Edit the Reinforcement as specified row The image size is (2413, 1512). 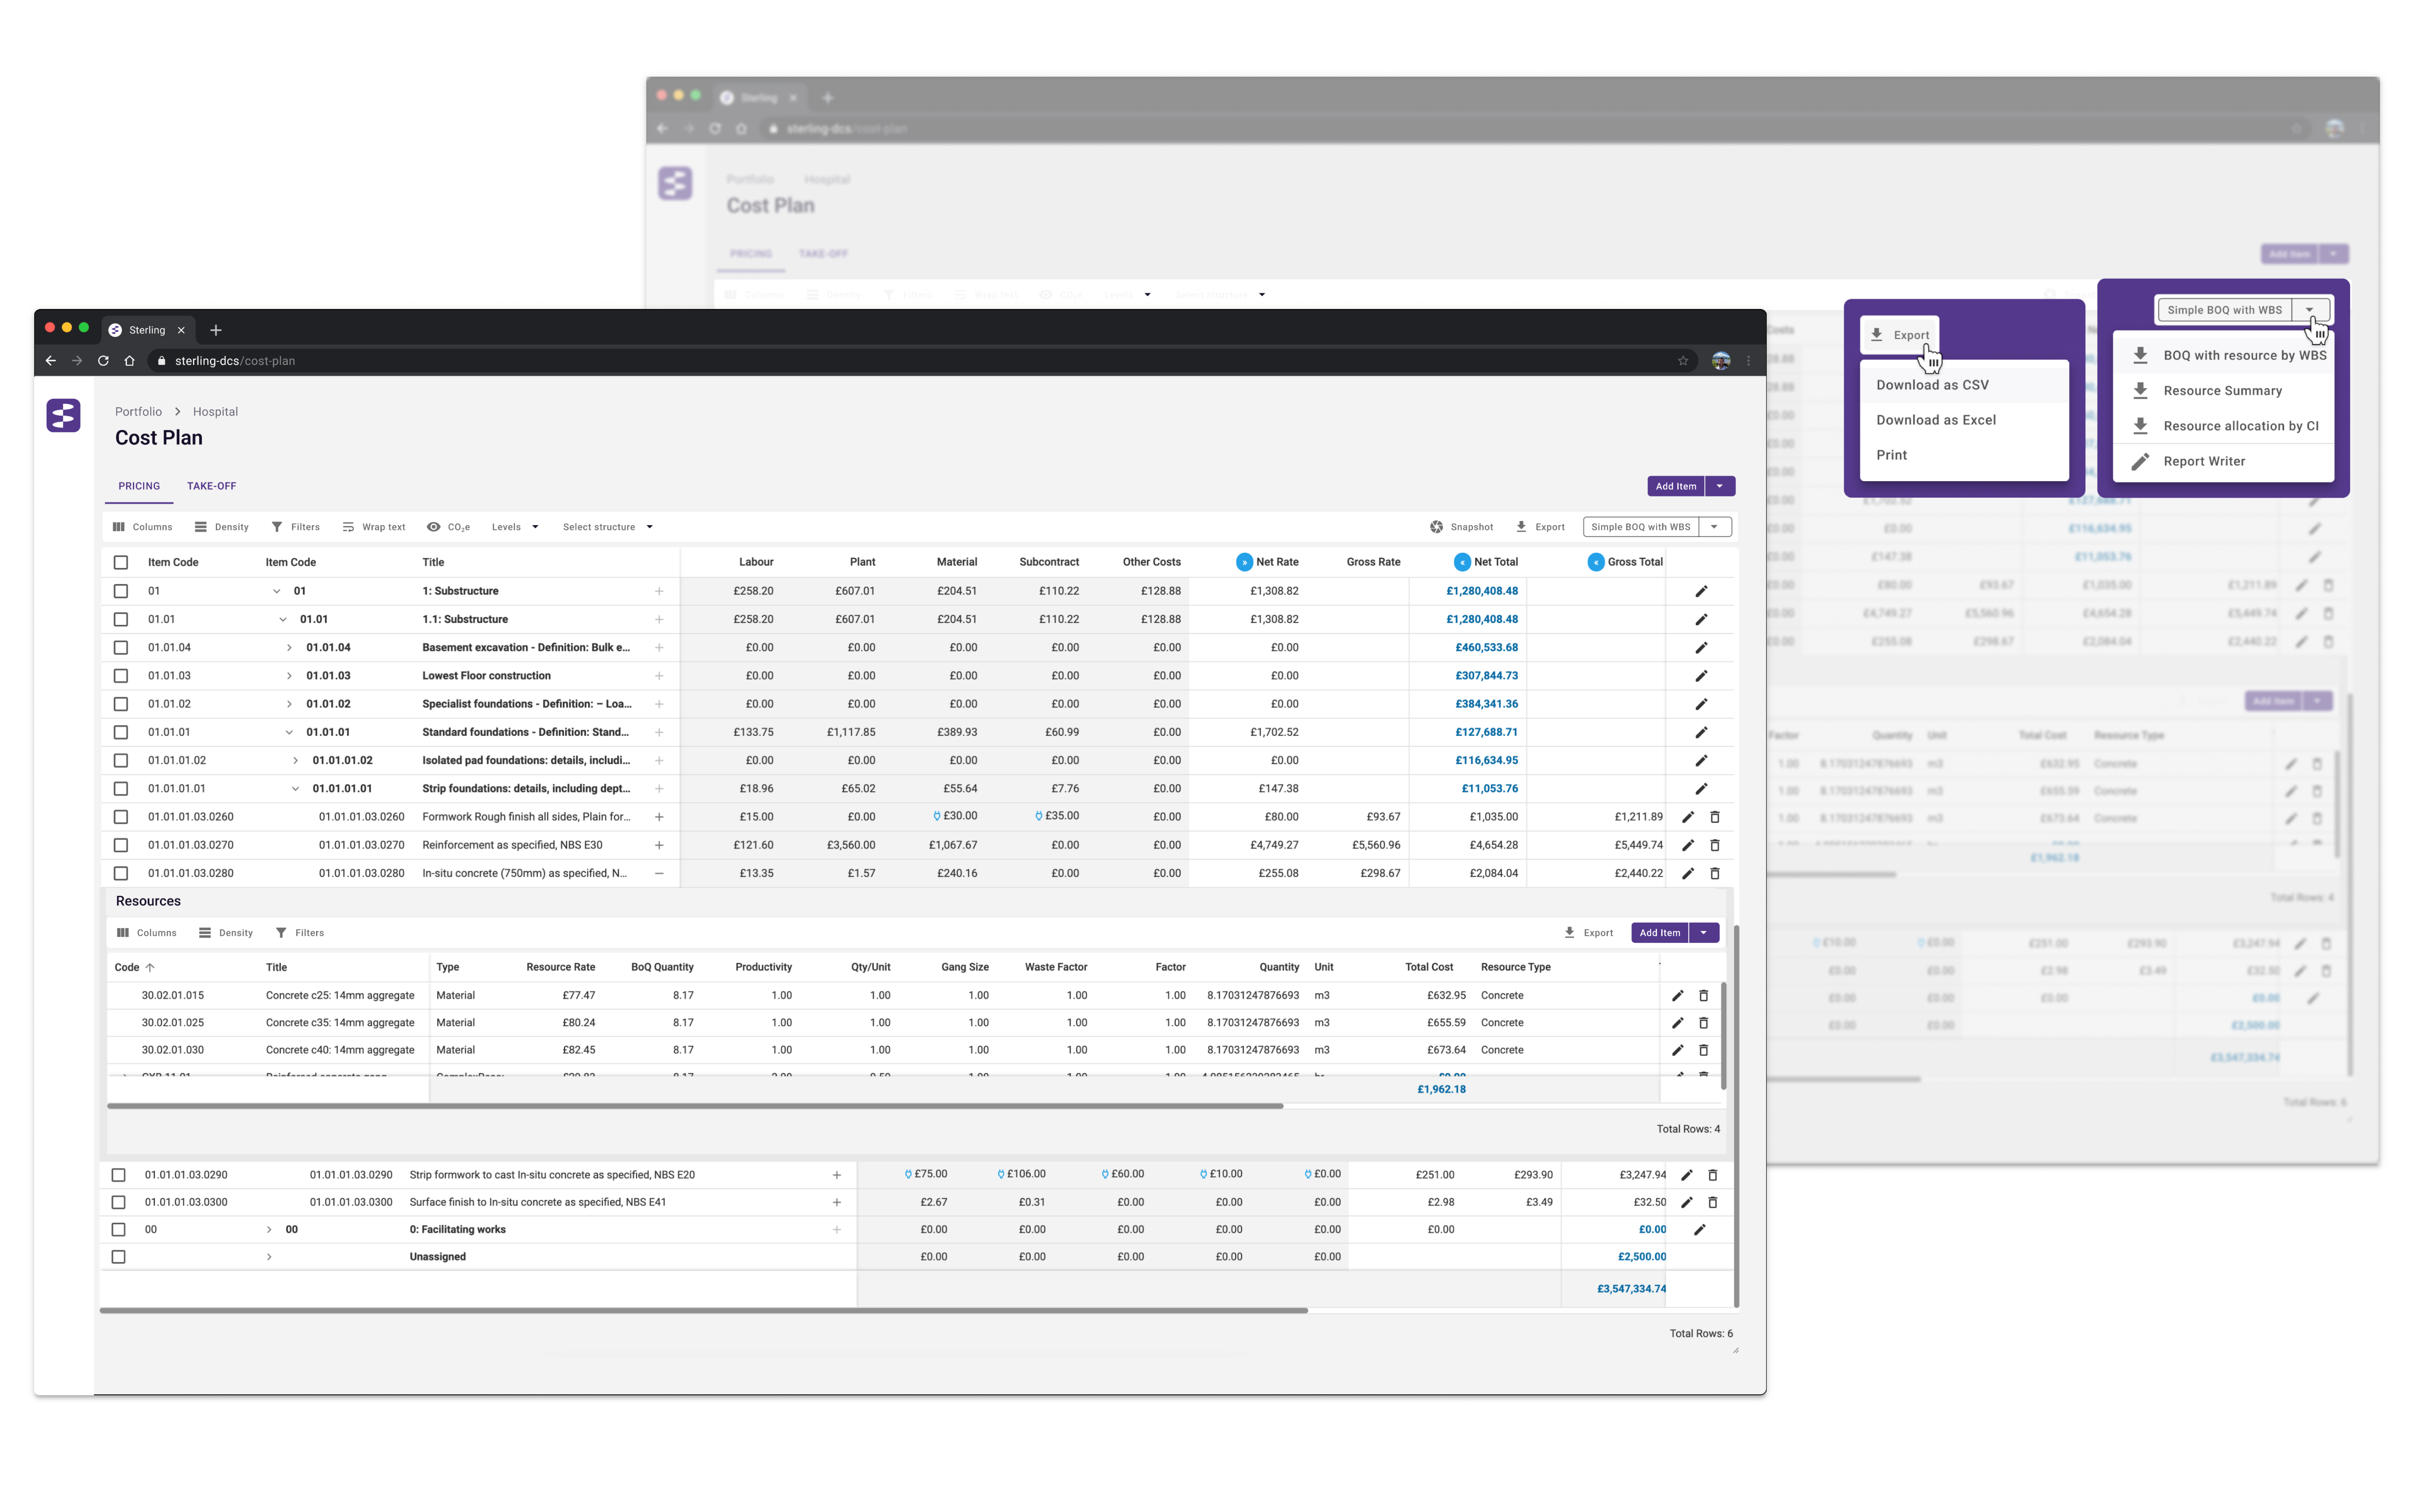coord(1688,845)
